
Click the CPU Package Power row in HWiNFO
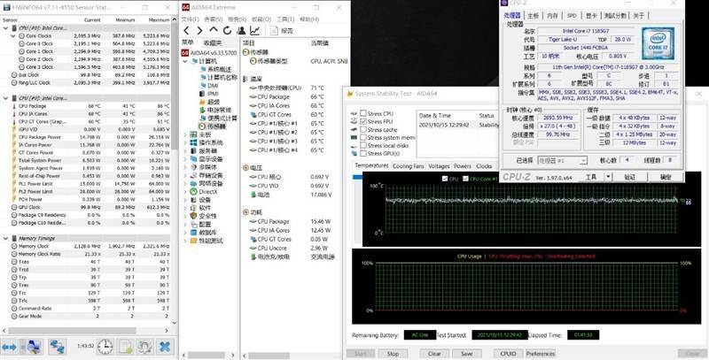85,137
